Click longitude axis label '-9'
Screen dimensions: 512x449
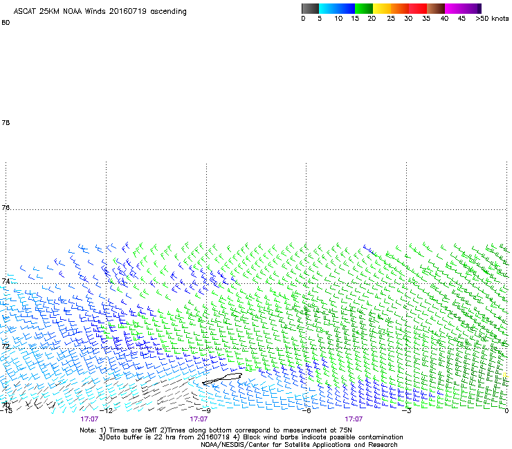pos(206,410)
